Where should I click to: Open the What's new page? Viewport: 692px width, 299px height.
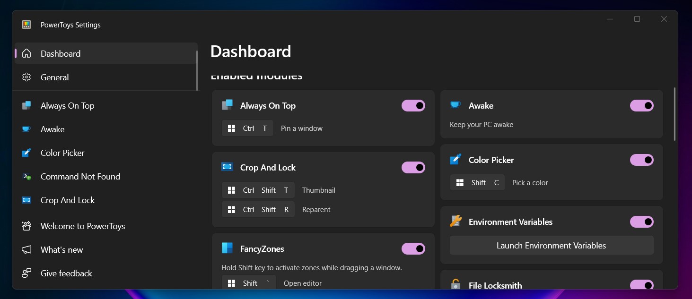click(x=106, y=249)
